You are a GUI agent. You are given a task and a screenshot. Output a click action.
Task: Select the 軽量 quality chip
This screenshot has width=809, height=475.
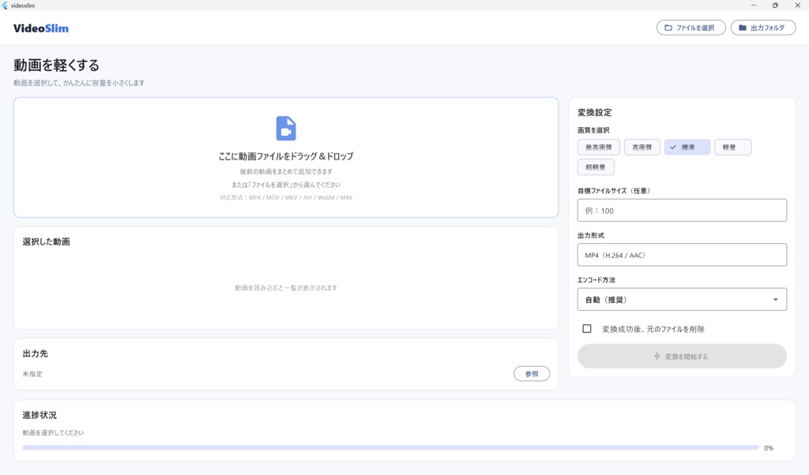(x=732, y=148)
